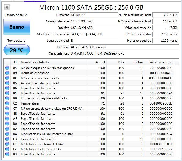The height and width of the screenshot is (161, 182).
Task: Select the row 'Bloques de NAND de reserva sin usar'
Action: pos(89,134)
